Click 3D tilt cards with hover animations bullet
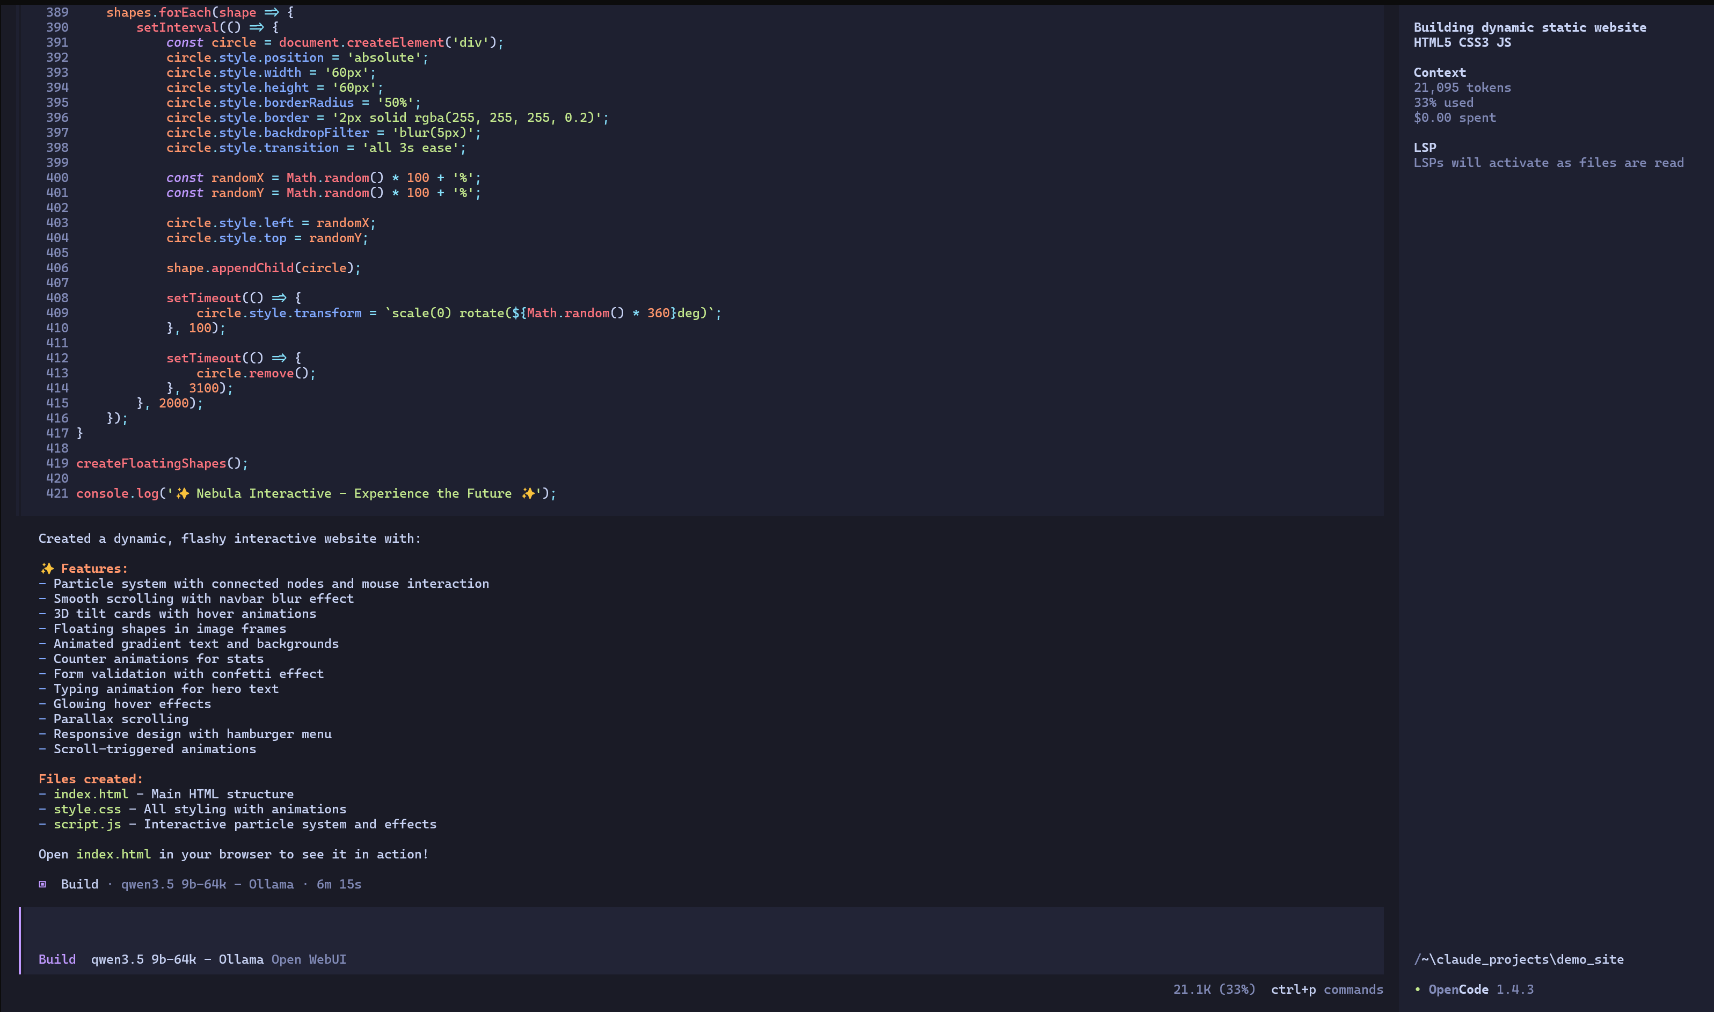 coord(177,614)
